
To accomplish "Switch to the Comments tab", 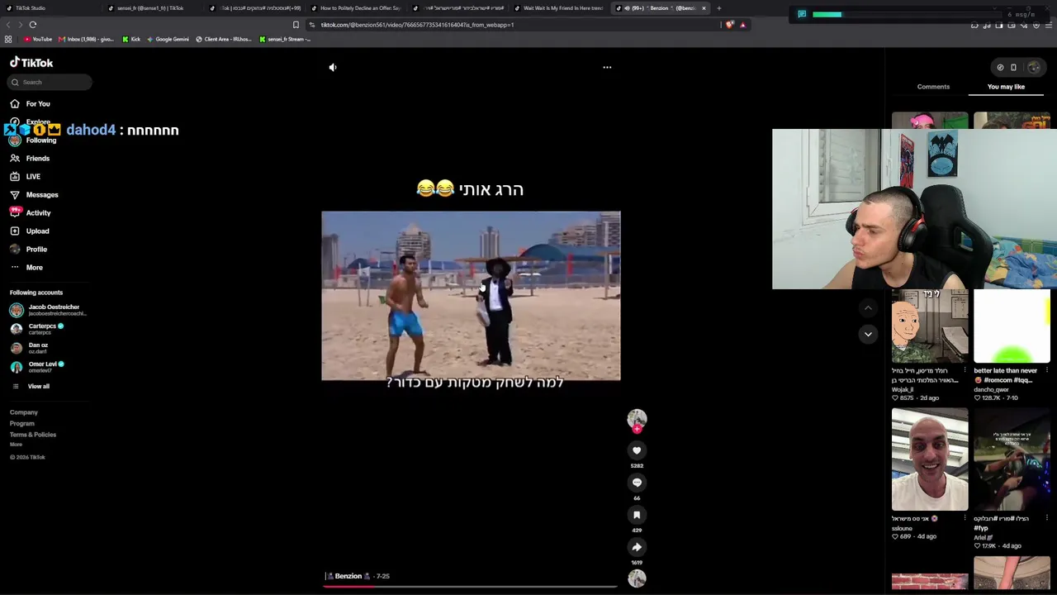I will coord(933,87).
